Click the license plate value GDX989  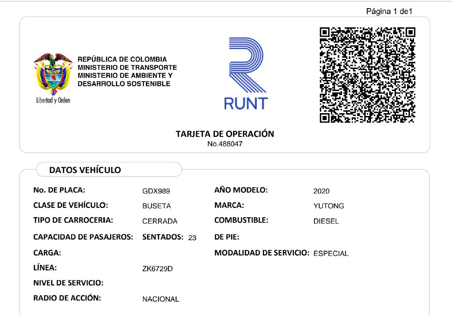(156, 191)
